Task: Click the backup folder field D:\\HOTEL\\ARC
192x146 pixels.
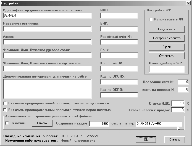Action: (159, 124)
